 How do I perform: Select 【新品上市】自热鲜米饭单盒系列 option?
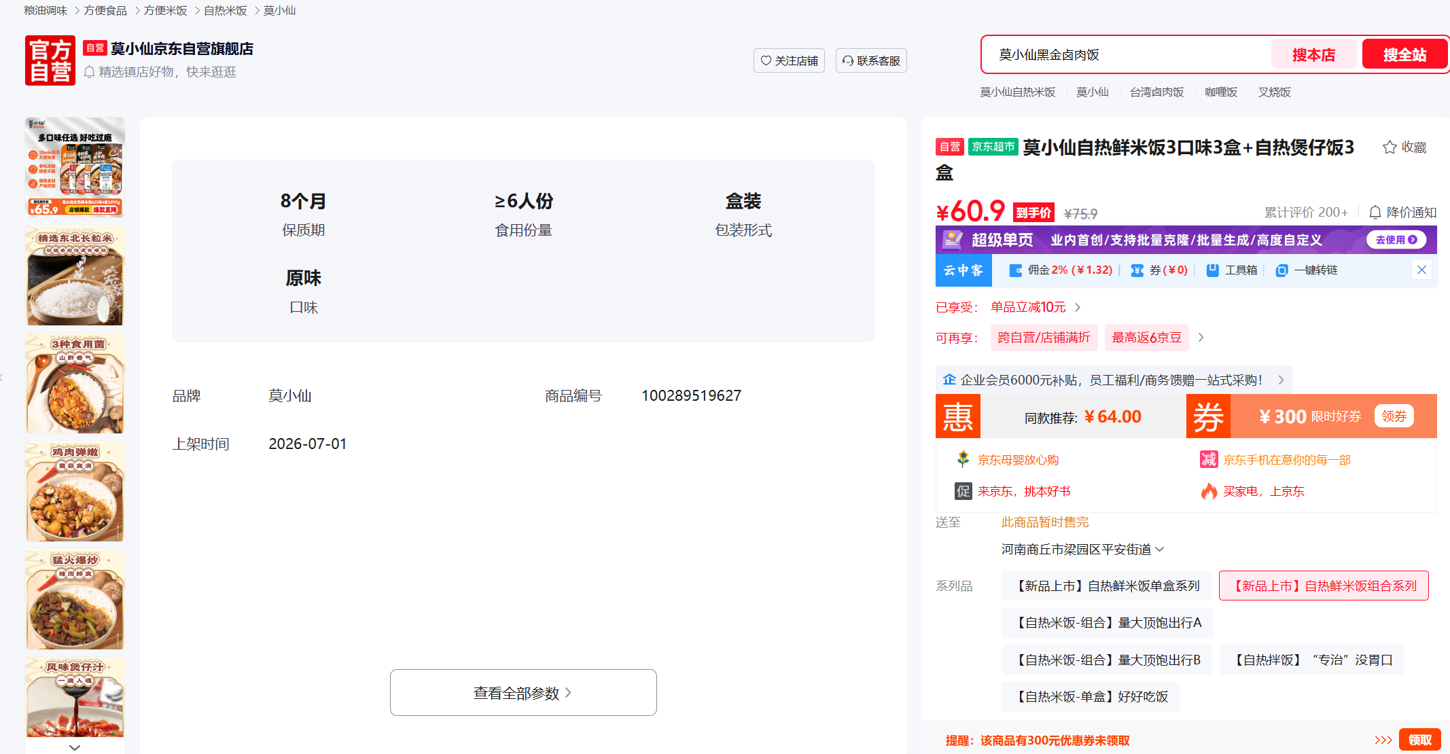pyautogui.click(x=1106, y=586)
